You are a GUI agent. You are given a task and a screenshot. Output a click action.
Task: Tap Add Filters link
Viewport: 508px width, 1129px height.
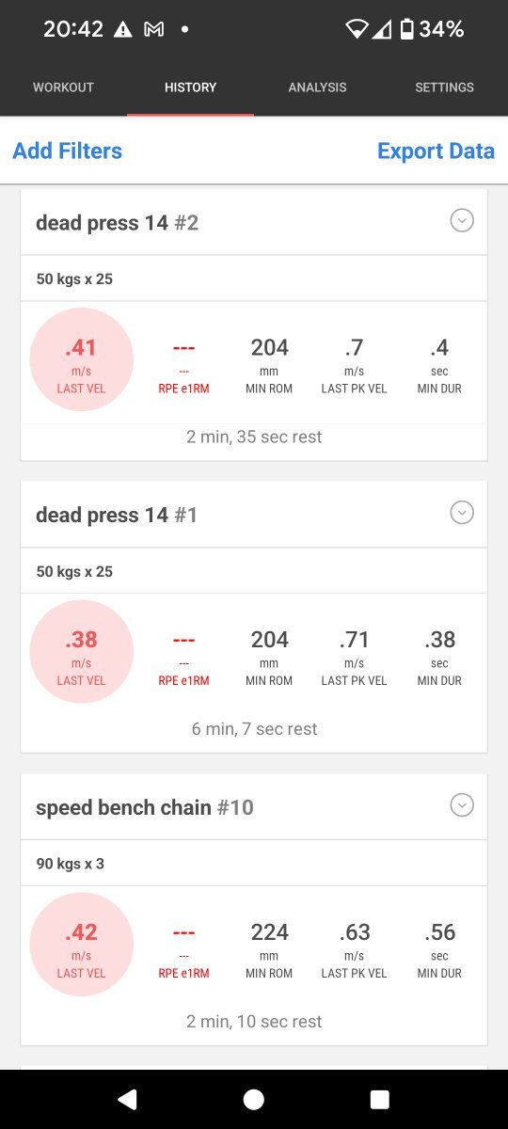click(x=67, y=151)
